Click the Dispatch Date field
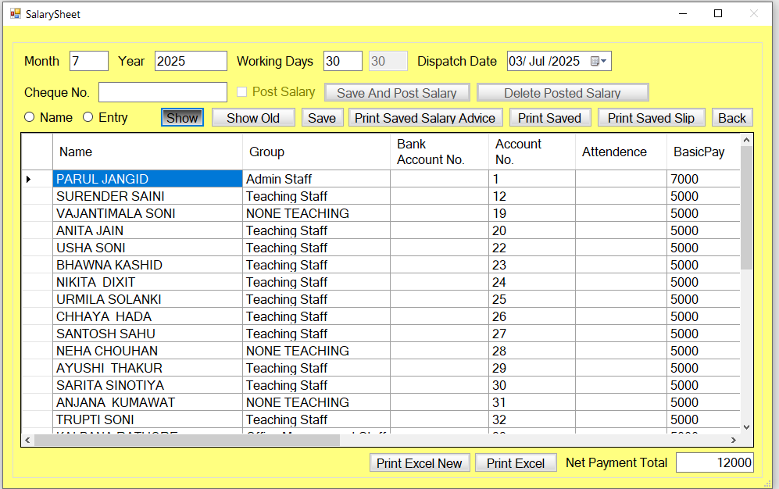This screenshot has height=489, width=779. click(x=559, y=61)
